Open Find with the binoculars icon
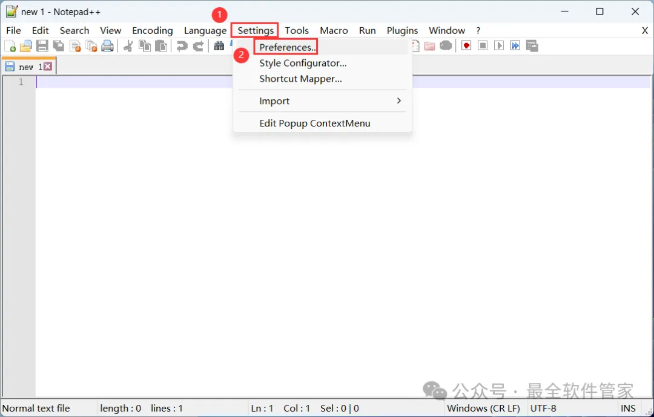 click(219, 46)
